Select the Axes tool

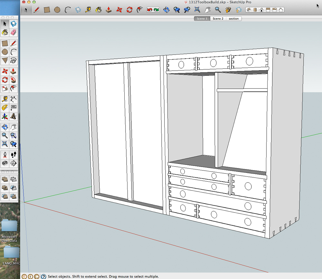click(x=5, y=116)
